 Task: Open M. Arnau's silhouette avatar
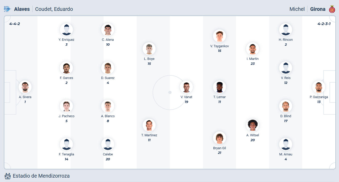click(286, 144)
